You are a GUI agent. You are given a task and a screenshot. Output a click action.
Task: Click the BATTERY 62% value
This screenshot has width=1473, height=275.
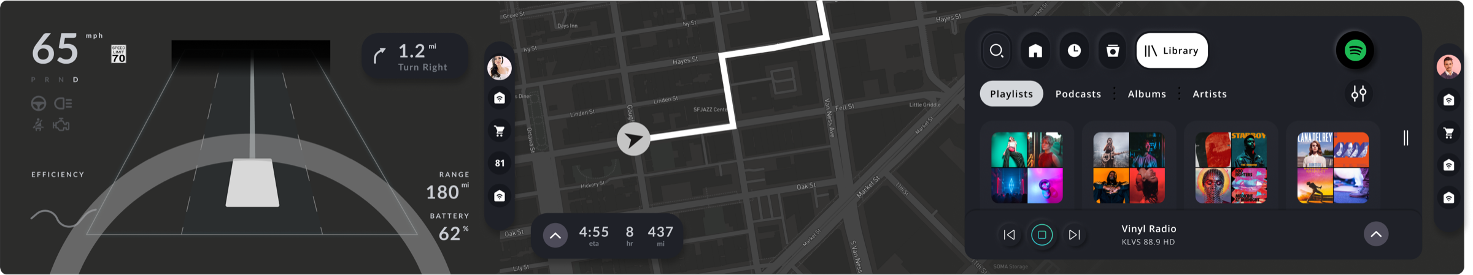453,233
